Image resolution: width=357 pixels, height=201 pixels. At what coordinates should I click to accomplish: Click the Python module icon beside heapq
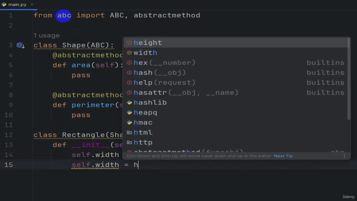coord(129,113)
